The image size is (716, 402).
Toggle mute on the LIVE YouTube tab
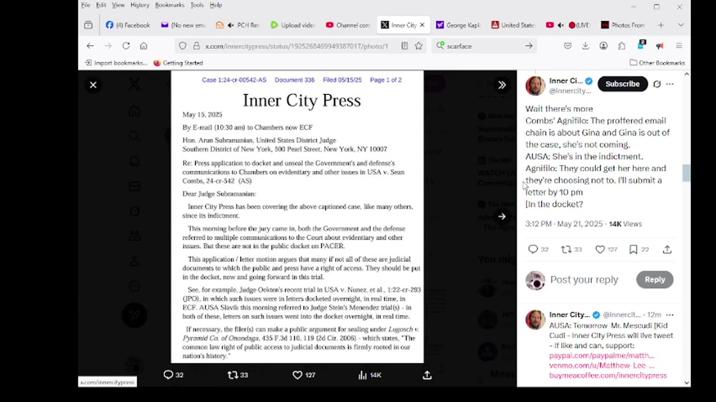coord(561,25)
